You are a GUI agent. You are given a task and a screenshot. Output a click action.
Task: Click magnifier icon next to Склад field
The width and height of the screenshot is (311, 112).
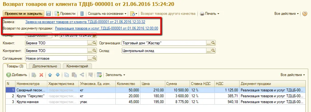pos(213,51)
